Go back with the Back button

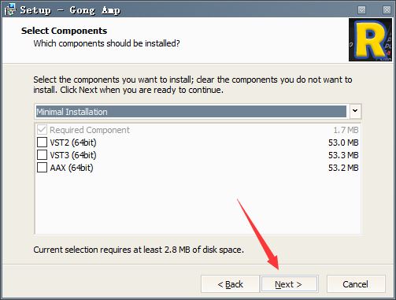point(230,284)
